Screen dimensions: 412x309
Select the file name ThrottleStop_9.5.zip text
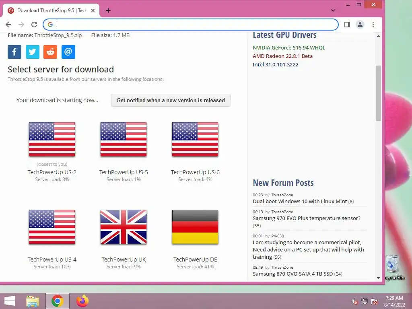coord(58,35)
